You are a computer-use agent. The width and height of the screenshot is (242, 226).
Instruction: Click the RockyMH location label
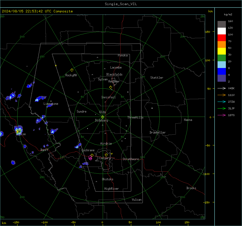point(71,75)
